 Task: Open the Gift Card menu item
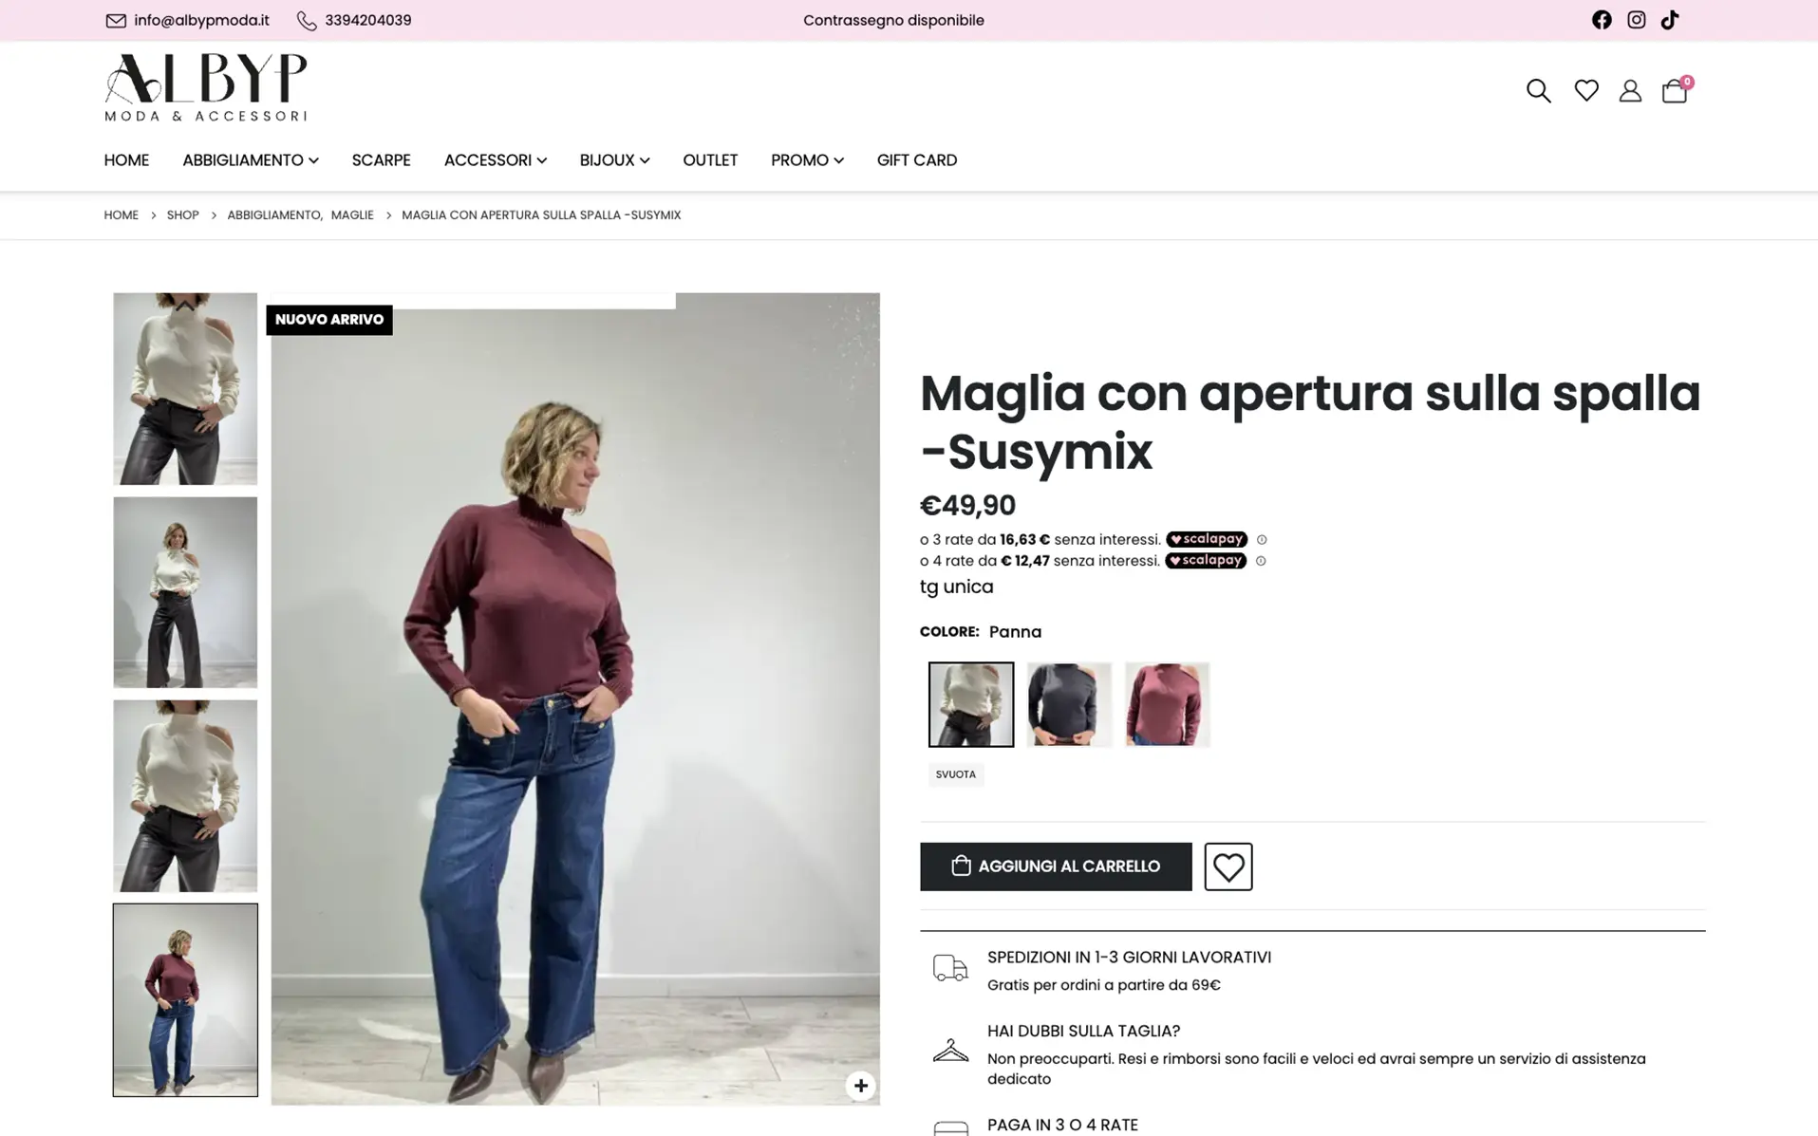point(916,160)
